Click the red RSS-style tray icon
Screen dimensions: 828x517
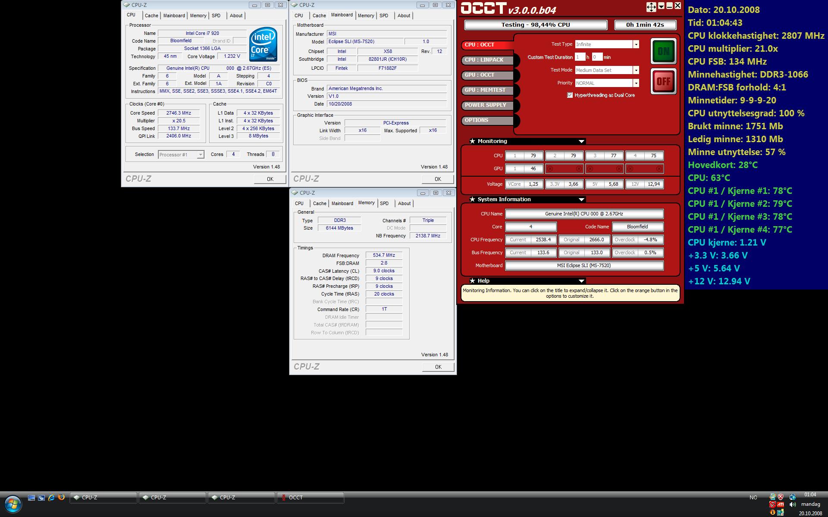[x=772, y=505]
